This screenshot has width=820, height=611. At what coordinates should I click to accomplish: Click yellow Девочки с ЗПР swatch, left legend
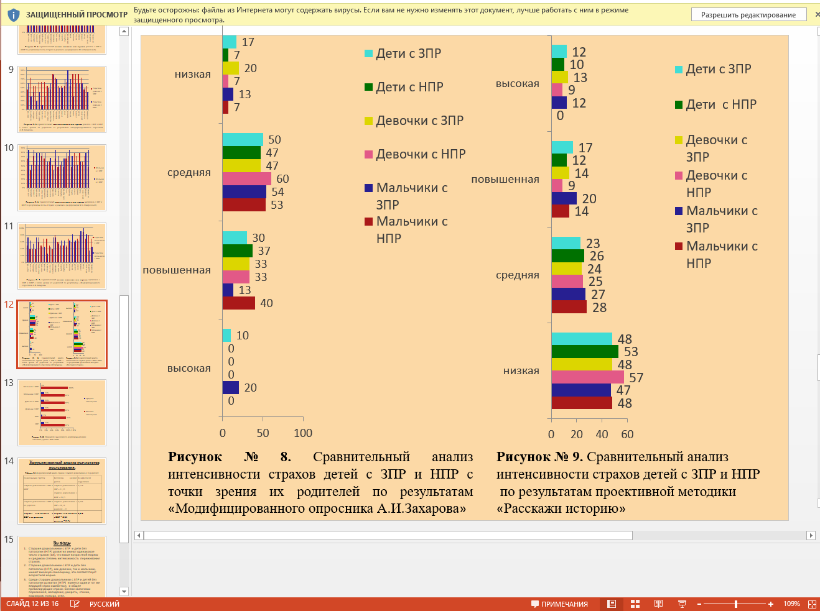pos(368,121)
